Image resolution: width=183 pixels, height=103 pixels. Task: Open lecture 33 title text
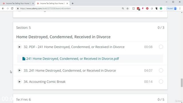tap(70, 71)
